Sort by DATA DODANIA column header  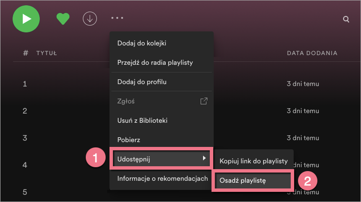[312, 53]
